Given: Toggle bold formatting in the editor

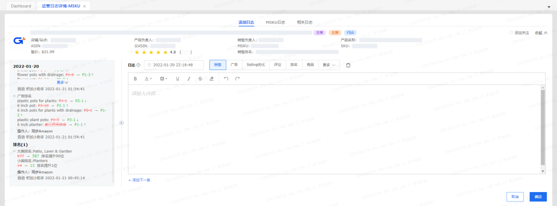Looking at the screenshot, I should (x=136, y=79).
